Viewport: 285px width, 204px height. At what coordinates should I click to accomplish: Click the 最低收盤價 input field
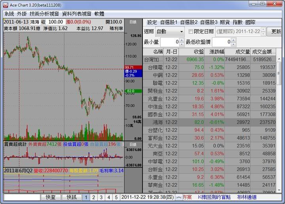(222, 42)
